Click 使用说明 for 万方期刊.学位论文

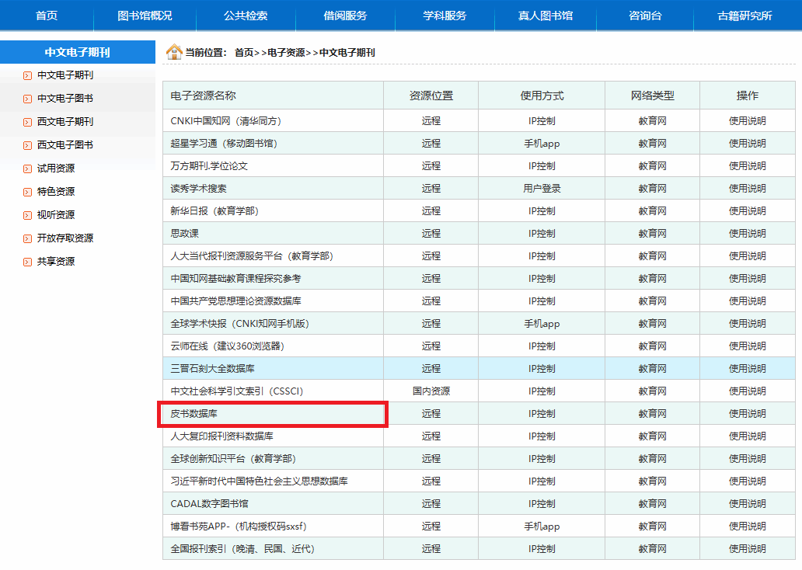click(x=747, y=166)
